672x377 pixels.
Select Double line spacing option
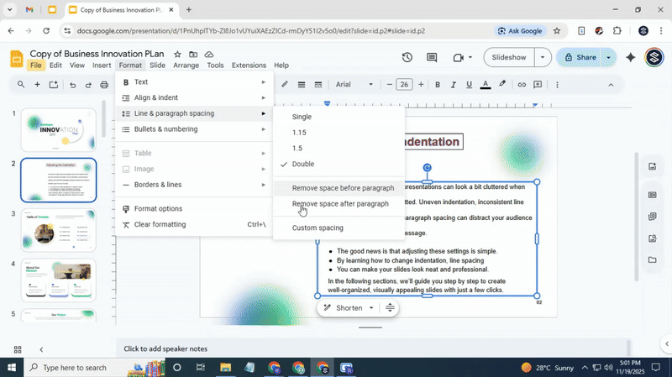click(303, 165)
